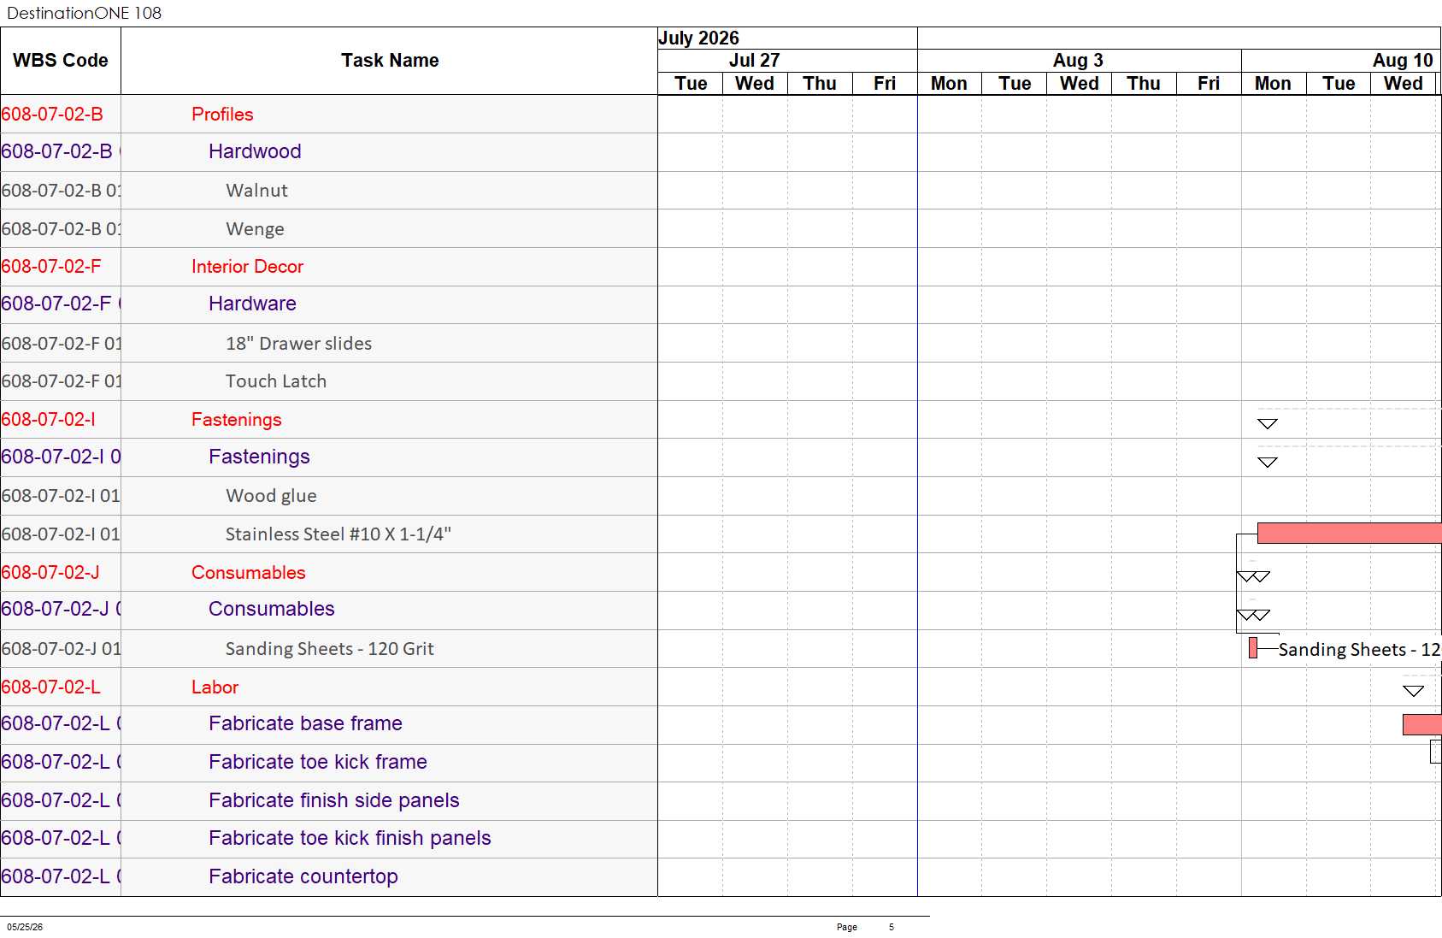Select the Hardware task row
Image resolution: width=1442 pixels, height=938 pixels.
coord(329,304)
